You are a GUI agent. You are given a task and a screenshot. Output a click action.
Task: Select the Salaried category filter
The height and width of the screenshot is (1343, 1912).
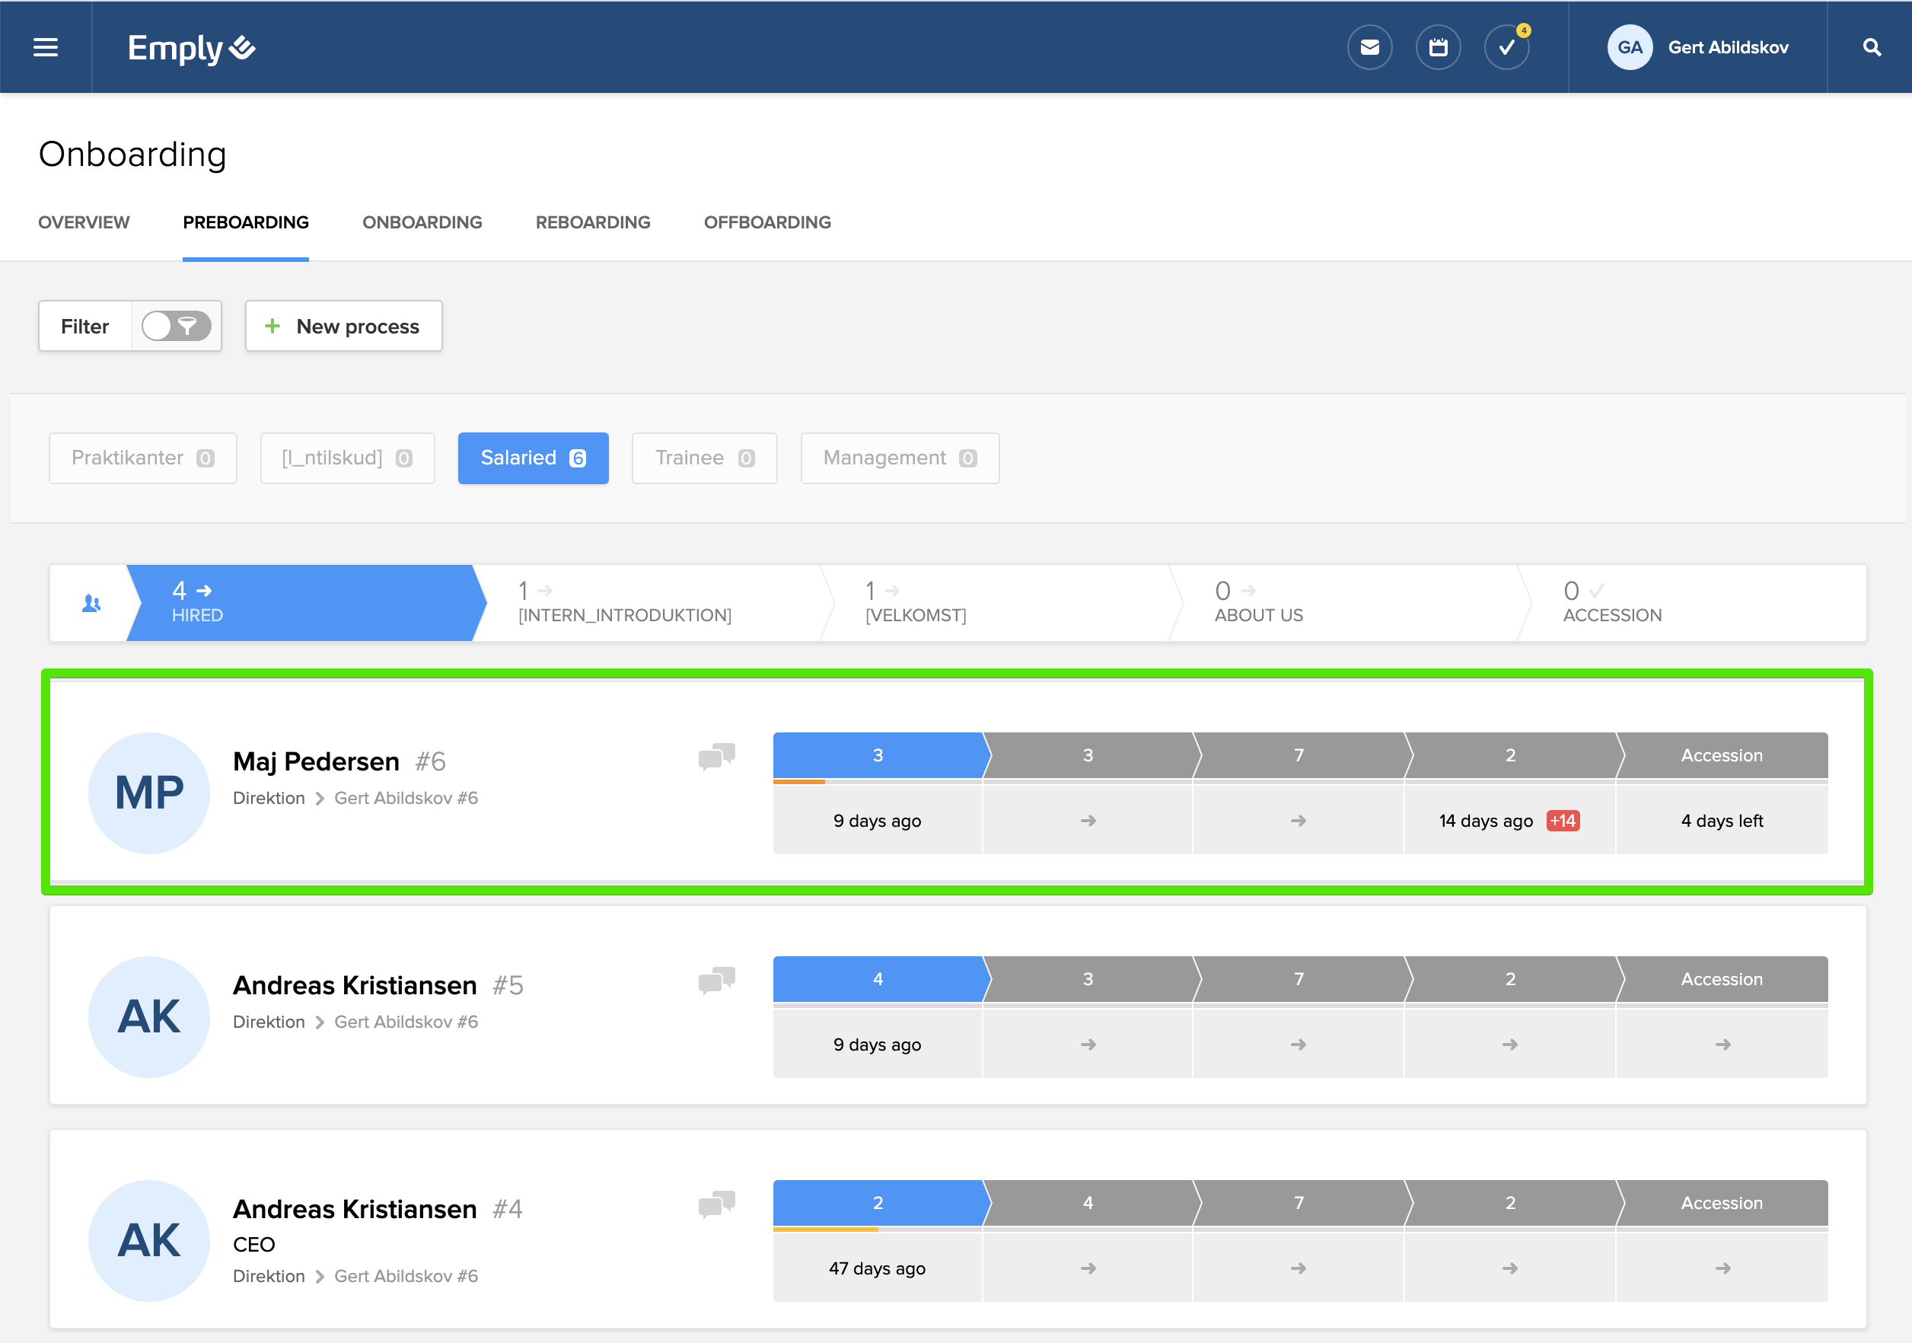pos(533,458)
